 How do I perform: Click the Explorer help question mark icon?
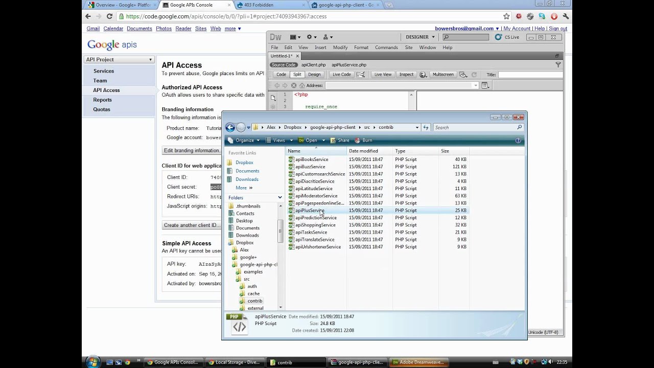[x=518, y=140]
